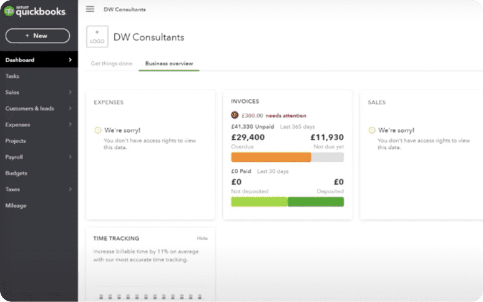Click the EXPENSES card title
The width and height of the screenshot is (483, 302).
[109, 102]
